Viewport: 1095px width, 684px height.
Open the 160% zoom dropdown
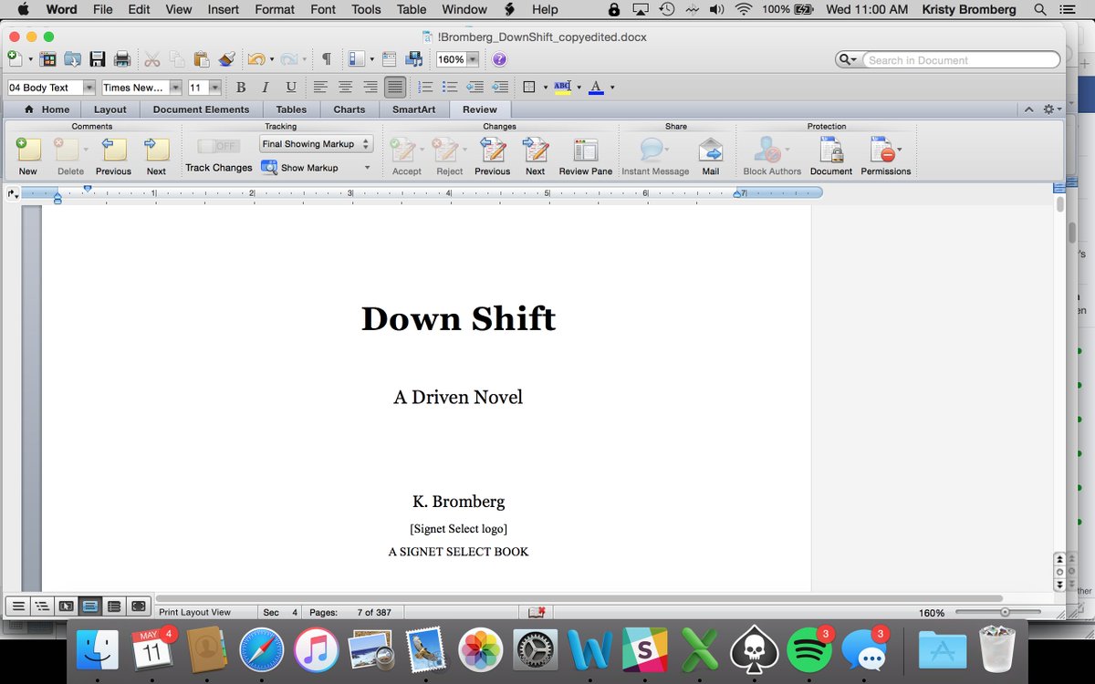473,59
